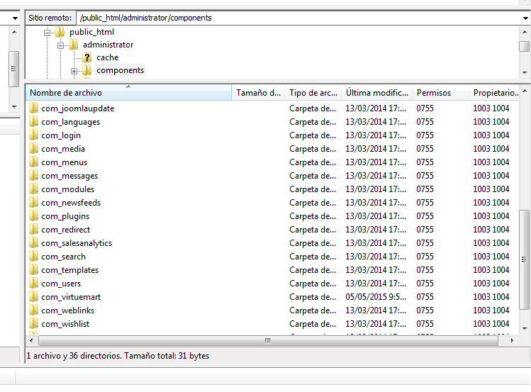Click the local pane scroll down arrow
The height and width of the screenshot is (392, 531).
tap(14, 106)
